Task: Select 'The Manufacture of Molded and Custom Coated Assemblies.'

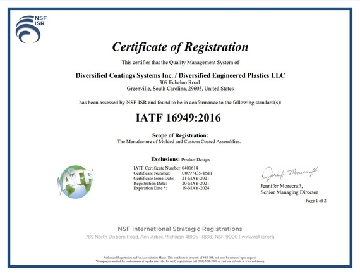Action: click(179, 142)
